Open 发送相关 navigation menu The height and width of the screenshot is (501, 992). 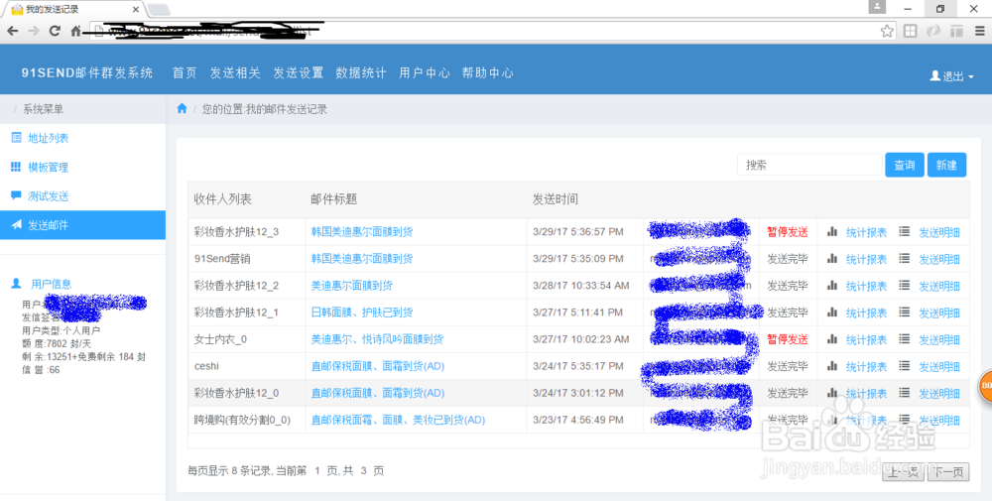coord(235,72)
